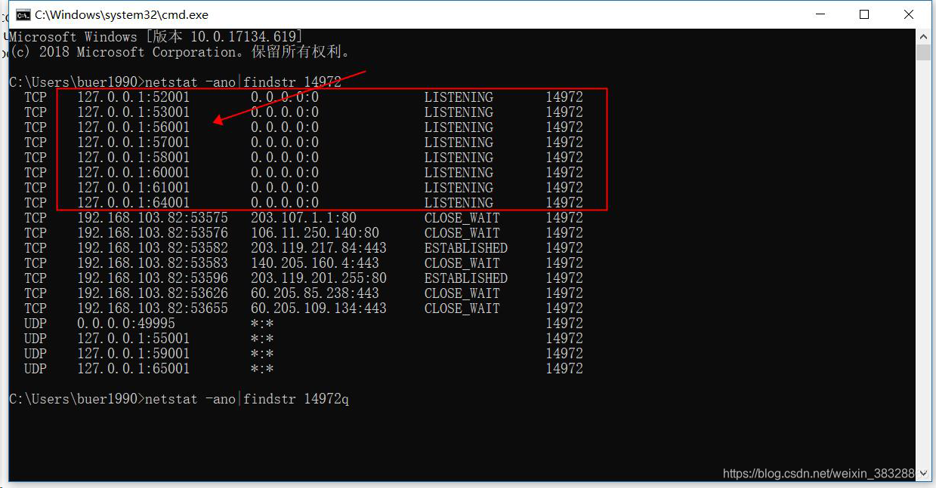
Task: Click local address 192.168.103.82:53576
Action: click(x=153, y=233)
